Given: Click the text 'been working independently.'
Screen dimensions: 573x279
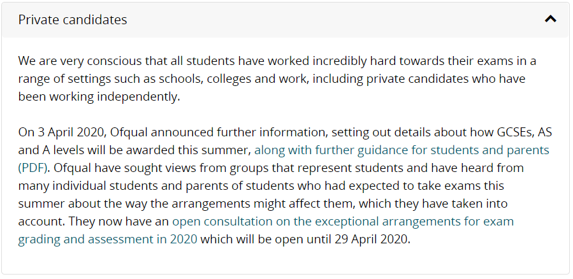Looking at the screenshot, I should tap(99, 97).
